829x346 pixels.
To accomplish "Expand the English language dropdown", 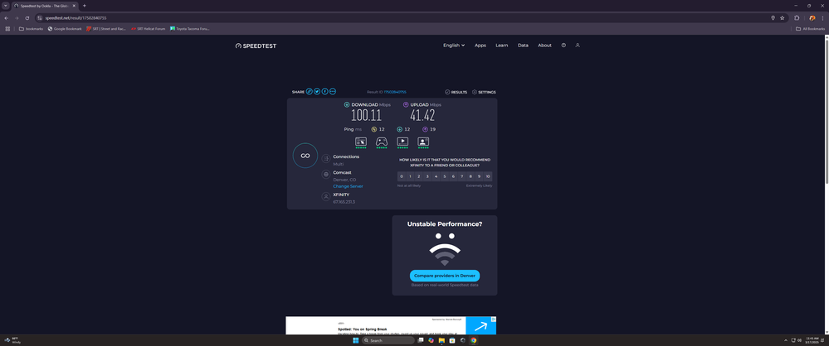I will (x=454, y=46).
